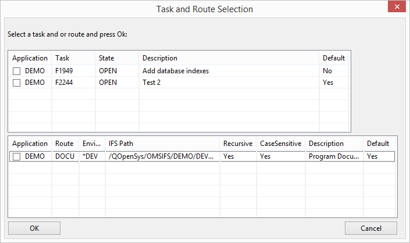410x243 pixels.
Task: Select the /QOpenSys/OMSIFS/DEMO path cell
Action: click(162, 156)
